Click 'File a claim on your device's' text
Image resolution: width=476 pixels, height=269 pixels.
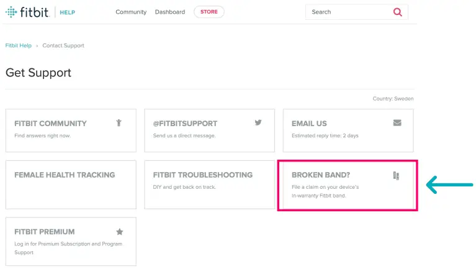point(325,187)
